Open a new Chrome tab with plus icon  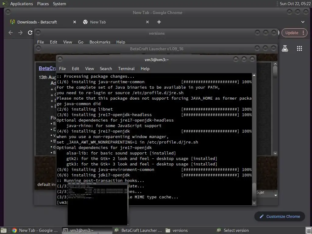click(159, 22)
